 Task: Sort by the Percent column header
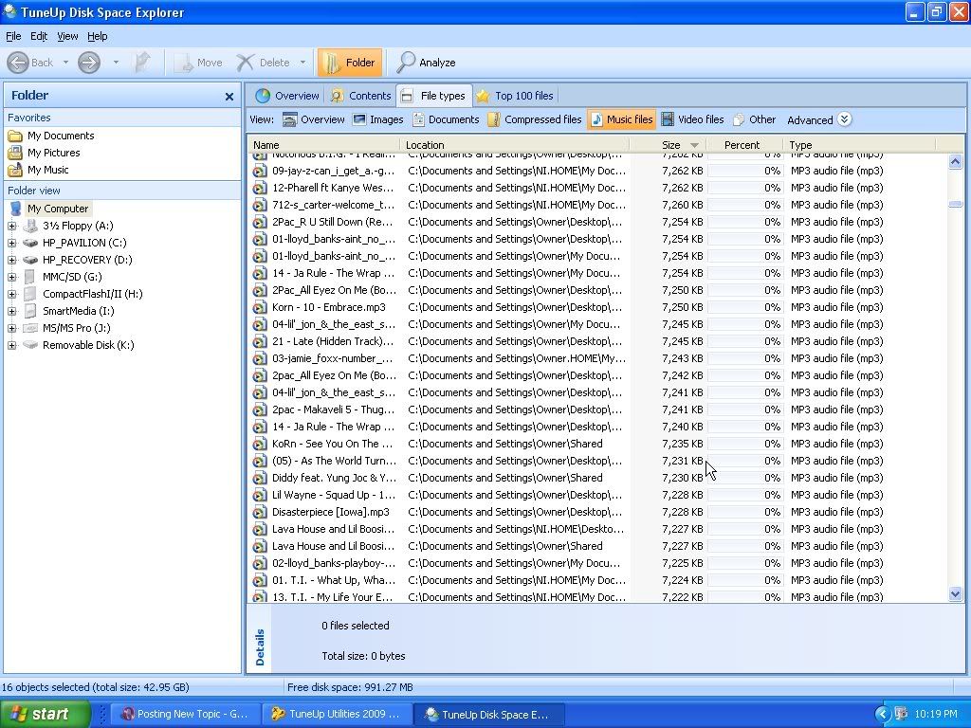(745, 145)
